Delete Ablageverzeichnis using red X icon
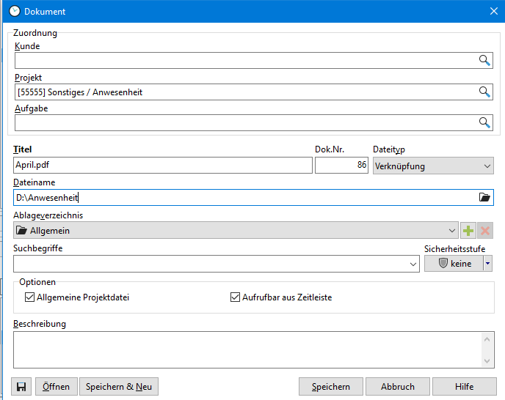 coord(484,231)
